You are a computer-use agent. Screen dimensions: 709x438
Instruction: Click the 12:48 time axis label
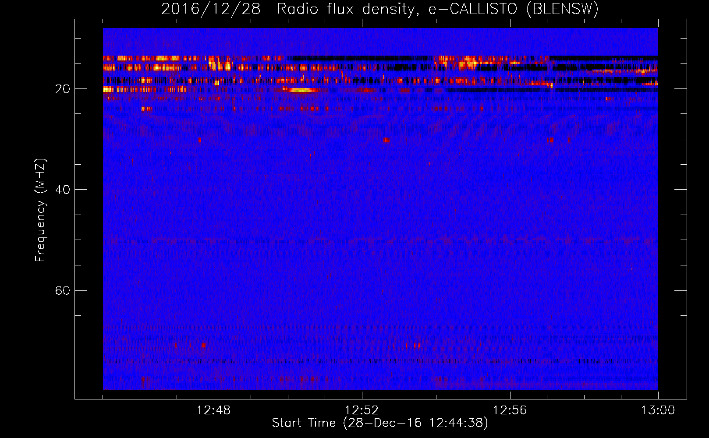(x=214, y=410)
